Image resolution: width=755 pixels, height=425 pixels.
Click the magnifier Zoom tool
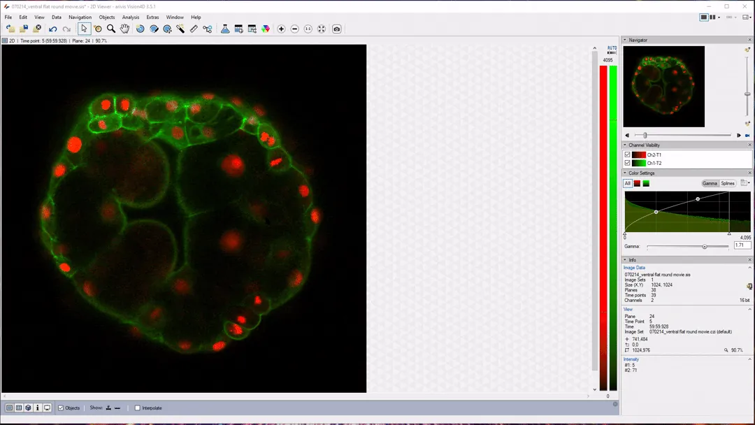click(x=111, y=29)
